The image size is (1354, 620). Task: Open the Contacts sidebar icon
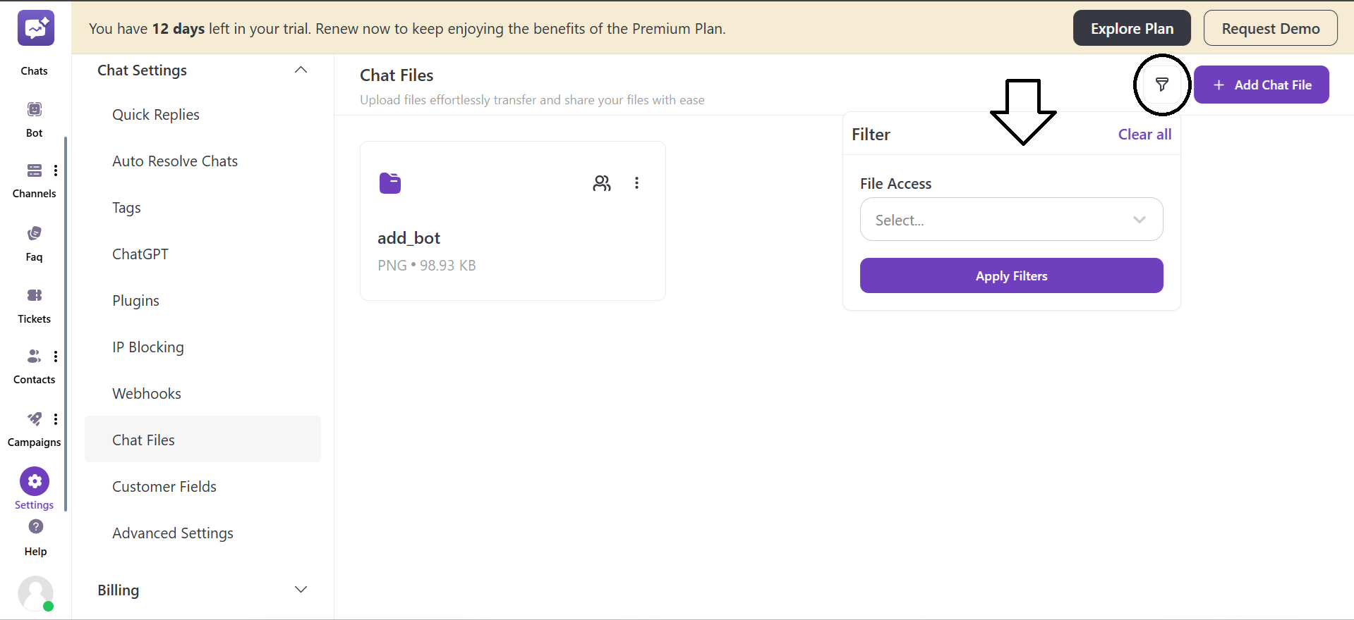pos(34,356)
